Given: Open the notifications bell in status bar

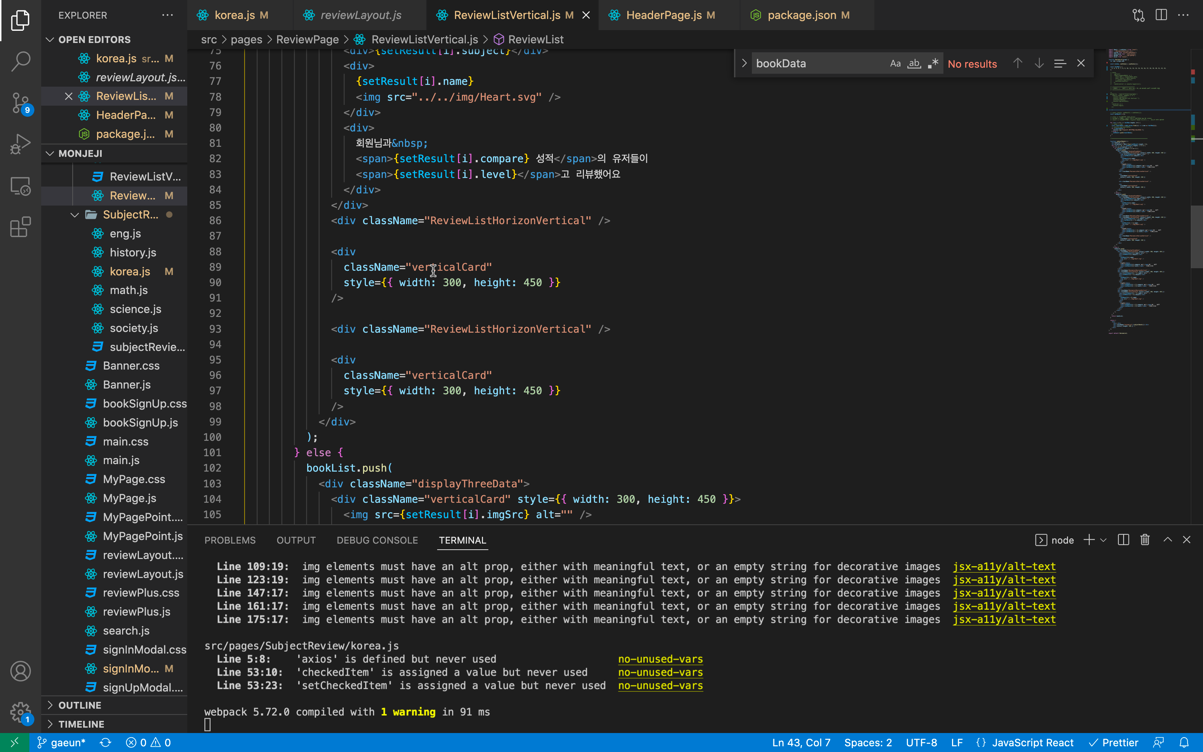Looking at the screenshot, I should 1184,743.
